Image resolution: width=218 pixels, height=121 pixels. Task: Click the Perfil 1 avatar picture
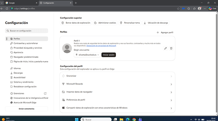click(67, 48)
